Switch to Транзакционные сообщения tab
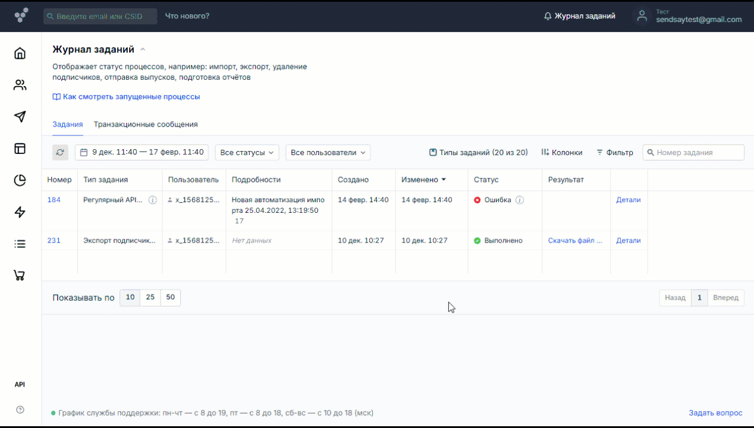 point(146,125)
